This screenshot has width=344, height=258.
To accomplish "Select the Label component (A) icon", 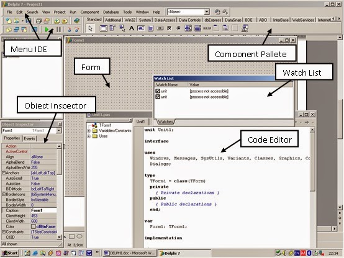I will (132, 29).
